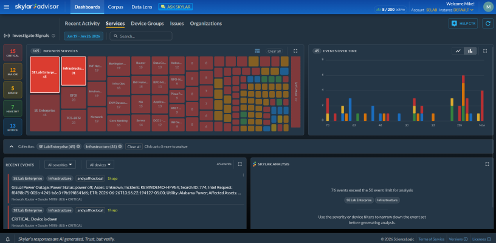Open the user avatar M menu
This screenshot has height=243, width=496.
[x=488, y=7]
